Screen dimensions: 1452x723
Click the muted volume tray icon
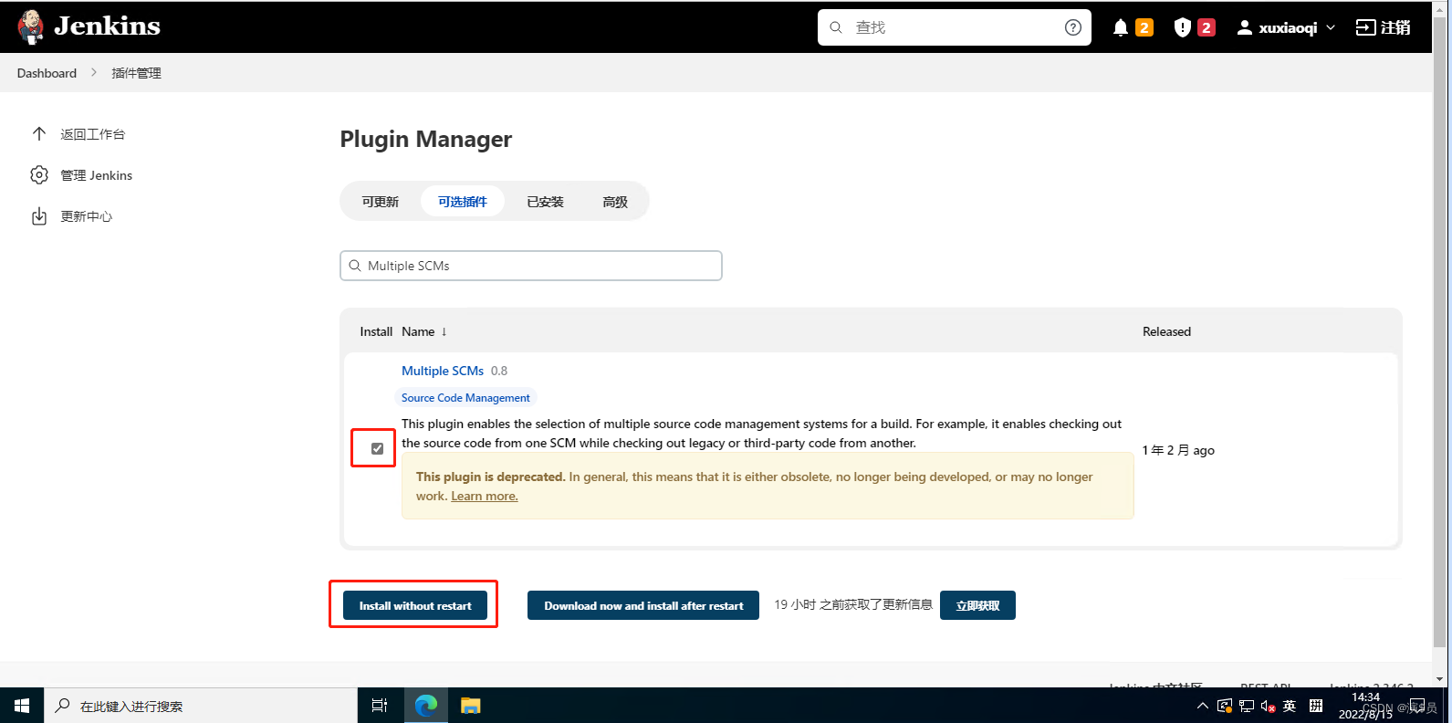[x=1268, y=706]
